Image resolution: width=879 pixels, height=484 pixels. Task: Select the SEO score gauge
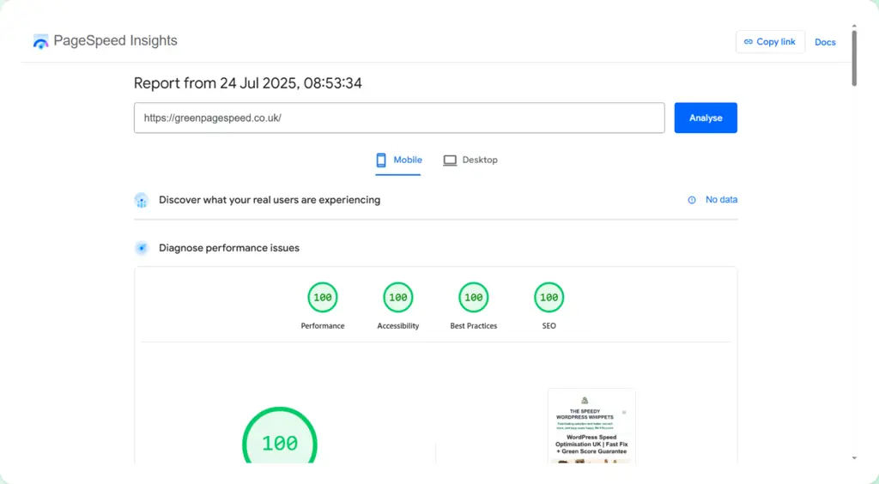click(549, 298)
